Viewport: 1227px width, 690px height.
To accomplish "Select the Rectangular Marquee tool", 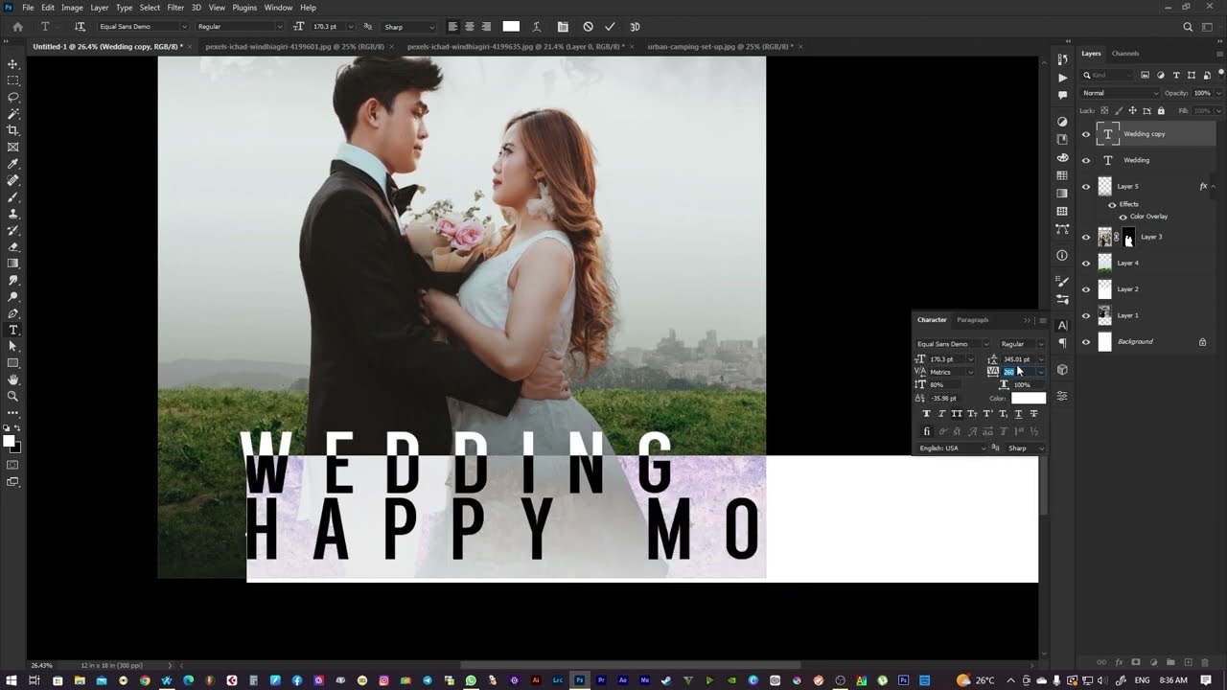I will [x=12, y=80].
